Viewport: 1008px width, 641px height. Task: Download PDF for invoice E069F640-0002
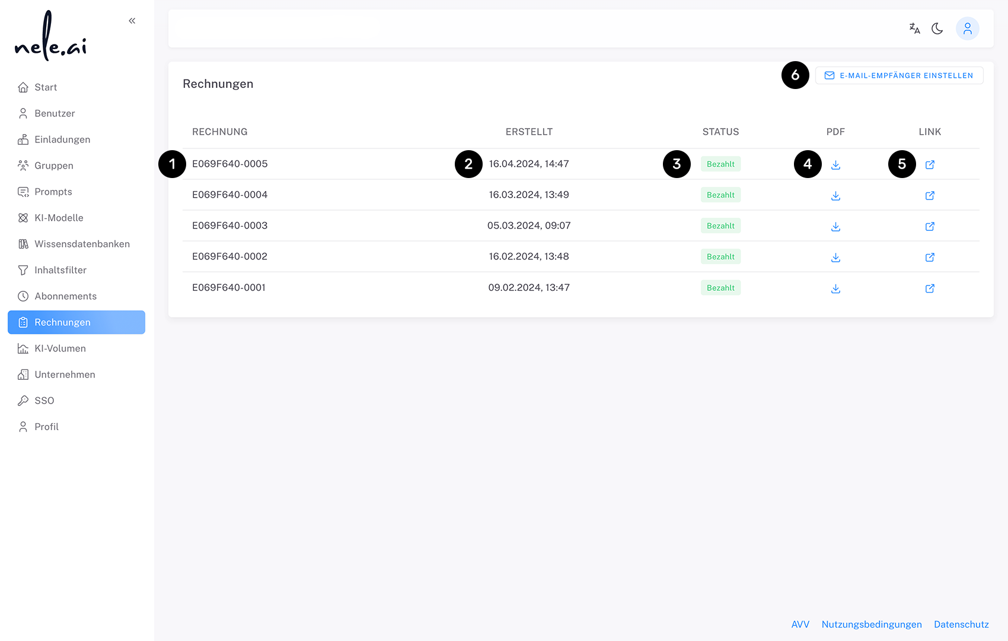tap(835, 257)
